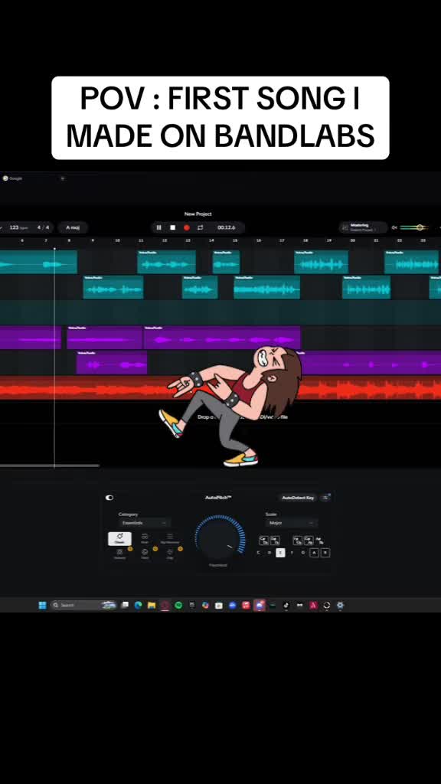Click the AutoDetect Key button

click(298, 498)
